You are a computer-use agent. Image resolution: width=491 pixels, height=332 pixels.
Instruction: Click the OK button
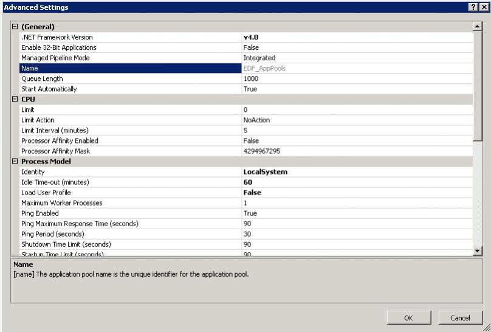tap(408, 318)
